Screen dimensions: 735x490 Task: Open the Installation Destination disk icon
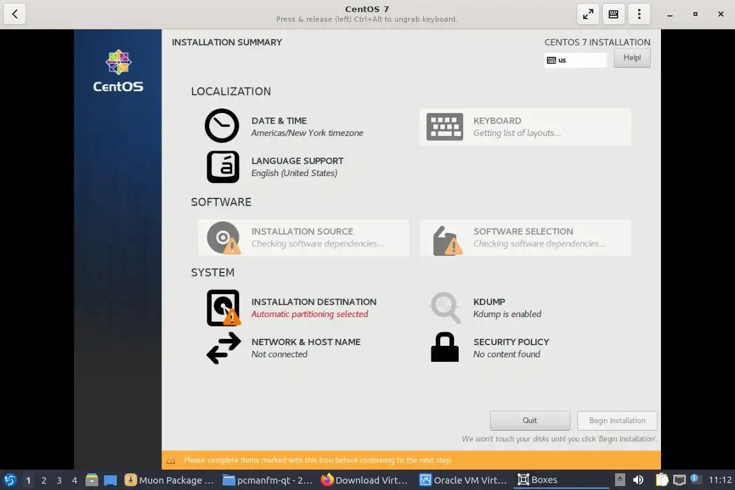click(x=223, y=308)
